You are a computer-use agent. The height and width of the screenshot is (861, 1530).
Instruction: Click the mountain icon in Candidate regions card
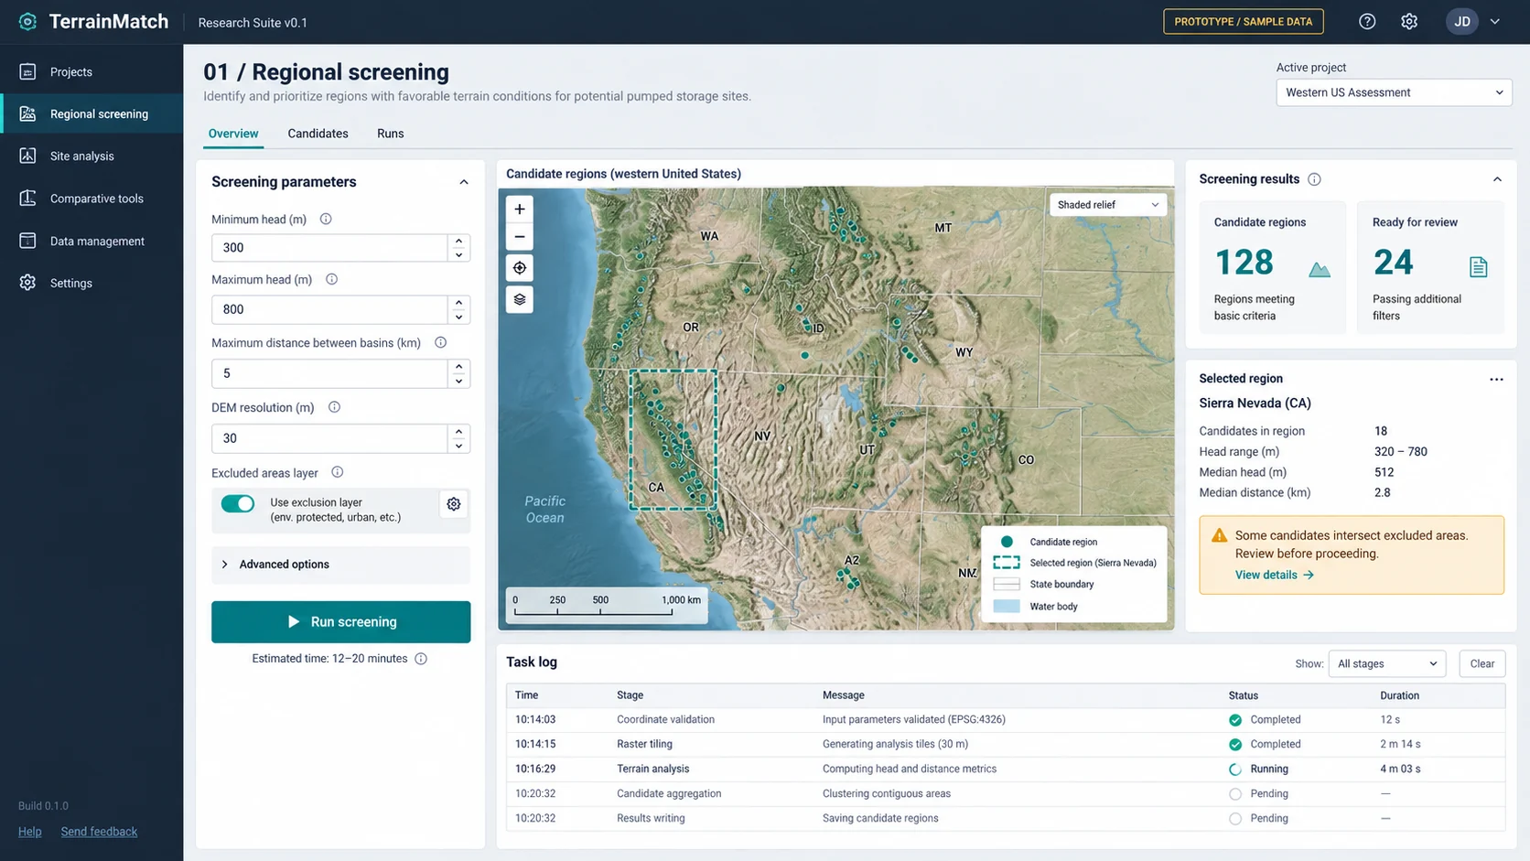[x=1319, y=269]
